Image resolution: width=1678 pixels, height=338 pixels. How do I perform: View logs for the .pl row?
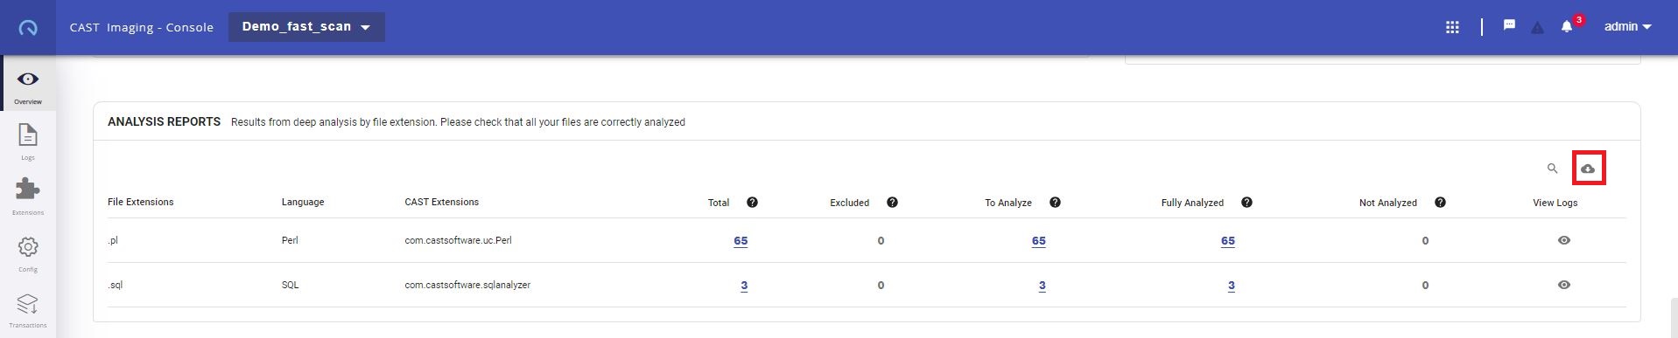(1564, 240)
